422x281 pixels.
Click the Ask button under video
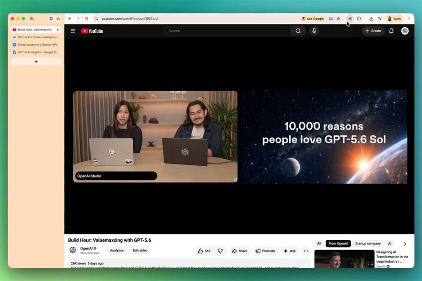coord(290,251)
